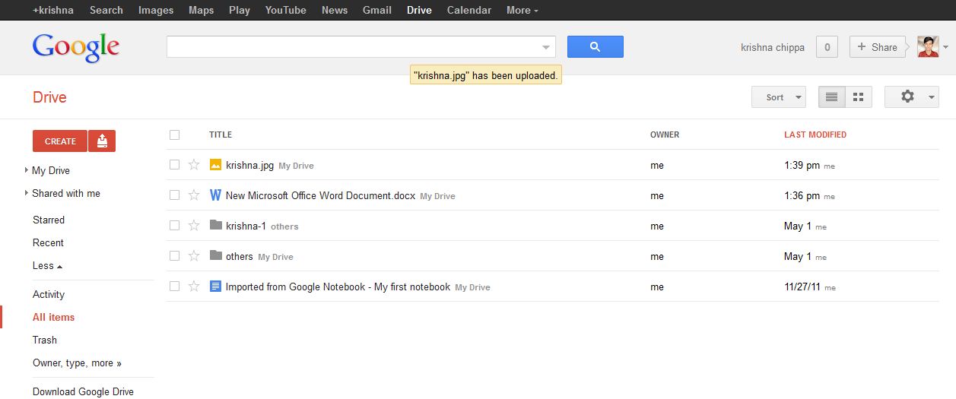Image resolution: width=956 pixels, height=399 pixels.
Task: Check the krishna-1 row checkbox
Action: pos(175,226)
